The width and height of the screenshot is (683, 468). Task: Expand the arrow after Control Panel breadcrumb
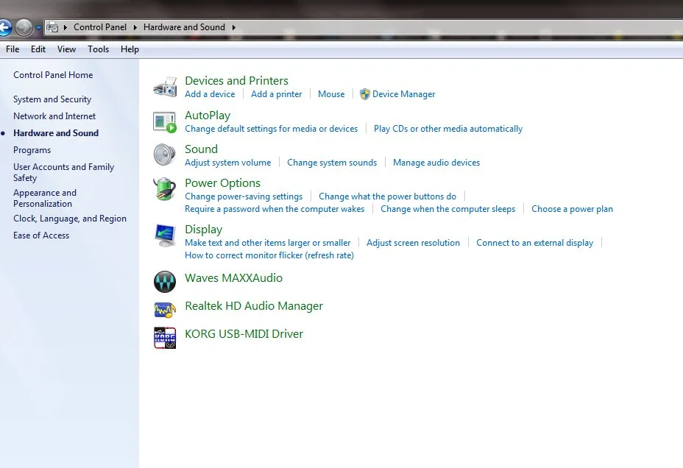pos(135,27)
